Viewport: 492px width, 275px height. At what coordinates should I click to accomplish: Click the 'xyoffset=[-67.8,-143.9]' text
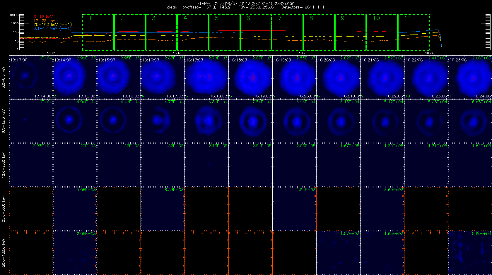click(x=208, y=7)
